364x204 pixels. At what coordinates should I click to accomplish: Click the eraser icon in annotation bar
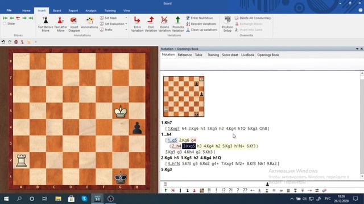[324, 190]
